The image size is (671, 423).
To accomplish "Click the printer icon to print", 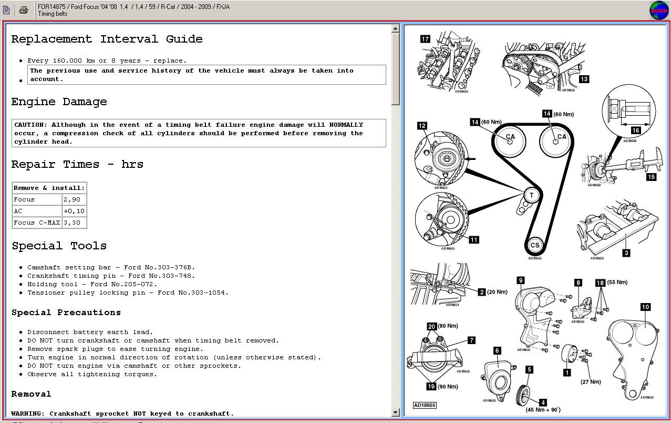I will [x=24, y=9].
